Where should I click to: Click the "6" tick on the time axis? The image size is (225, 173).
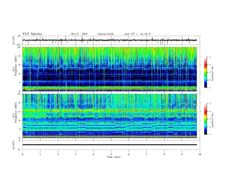tap(129, 154)
